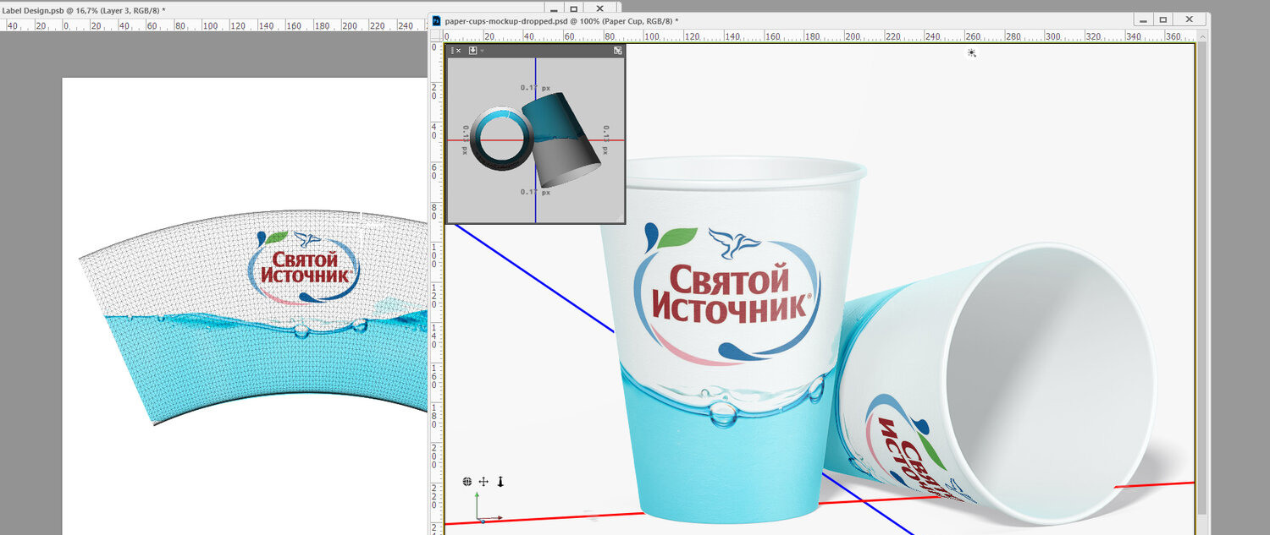Minimize the paper-cups-mockup document window
Viewport: 1270px width, 535px height.
point(1142,19)
